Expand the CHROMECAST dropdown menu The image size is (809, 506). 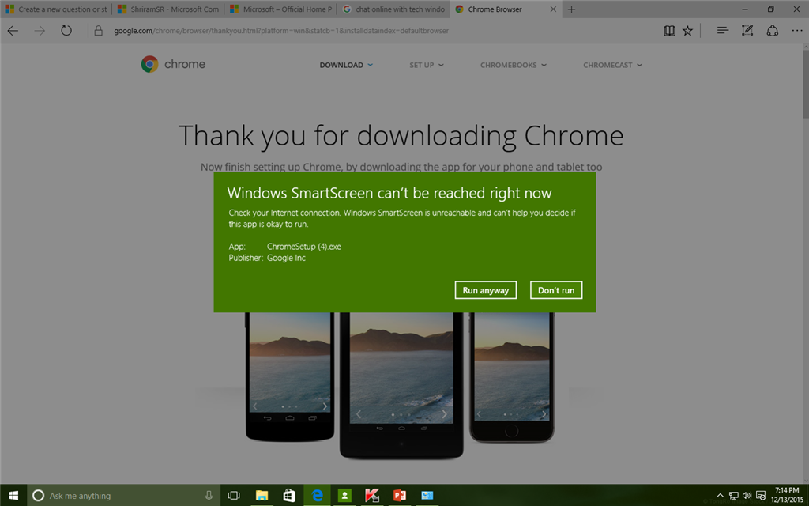click(x=612, y=65)
